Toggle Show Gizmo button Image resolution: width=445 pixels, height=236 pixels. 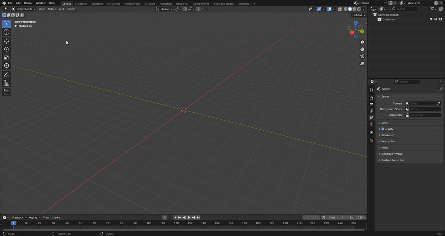(x=319, y=9)
